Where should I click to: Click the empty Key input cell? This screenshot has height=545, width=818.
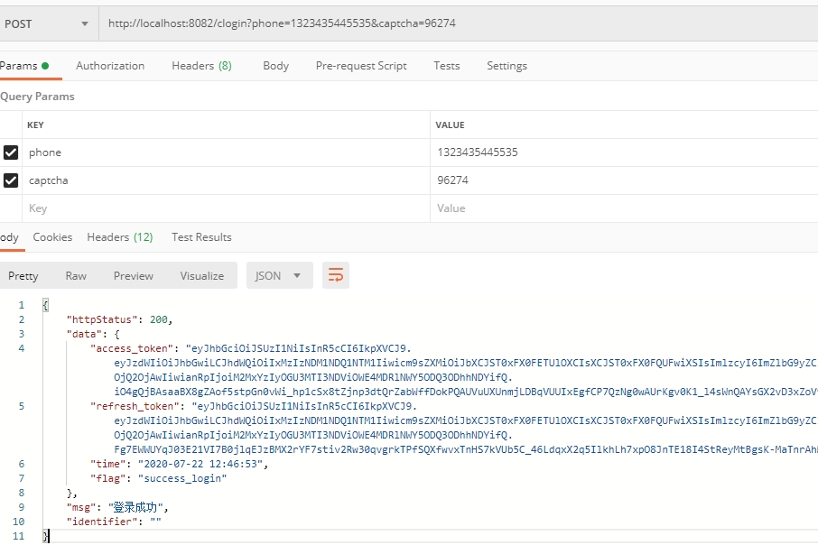226,208
